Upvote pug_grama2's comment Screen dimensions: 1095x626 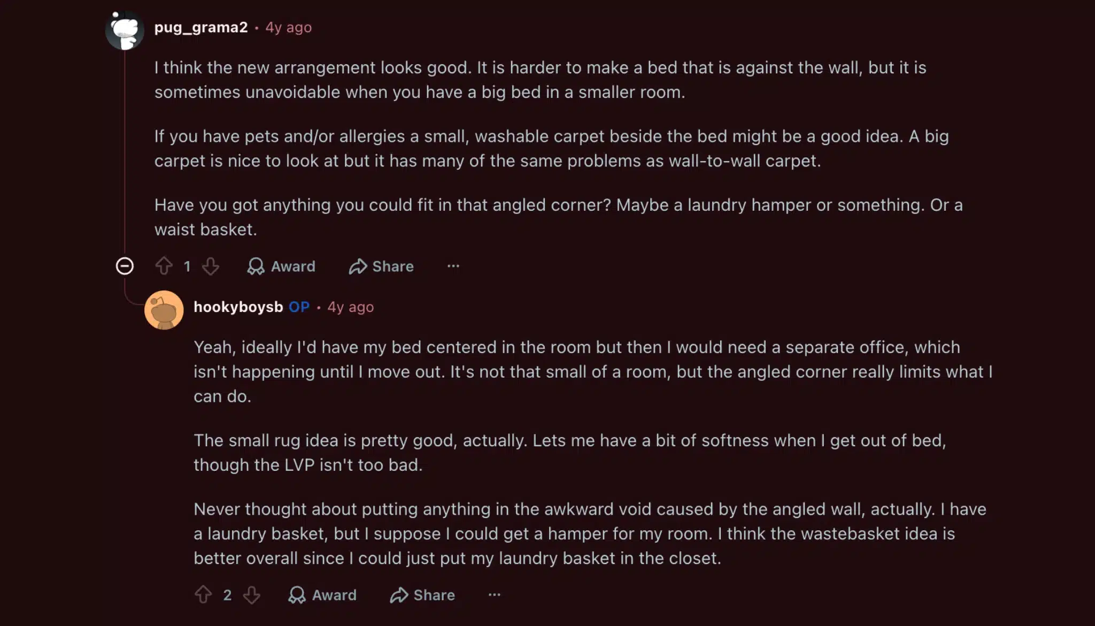coord(164,266)
